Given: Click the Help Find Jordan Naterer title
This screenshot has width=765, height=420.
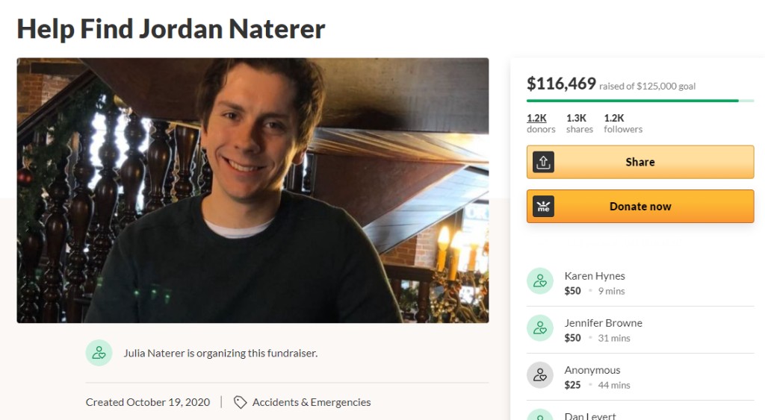Looking at the screenshot, I should (x=171, y=29).
